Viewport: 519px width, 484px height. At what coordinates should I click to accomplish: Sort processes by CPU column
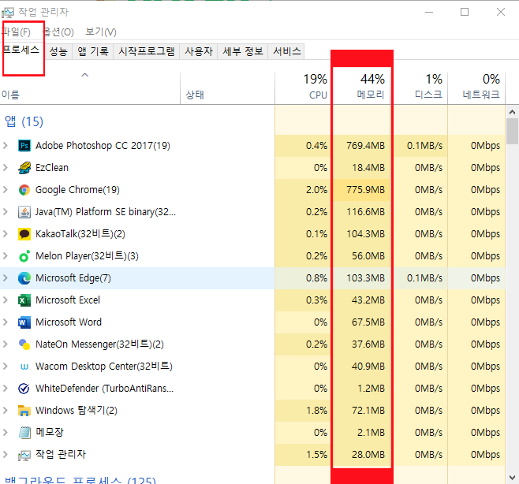[303, 87]
